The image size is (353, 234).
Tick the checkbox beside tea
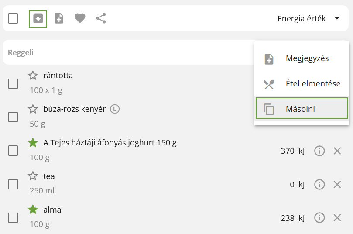[13, 184]
